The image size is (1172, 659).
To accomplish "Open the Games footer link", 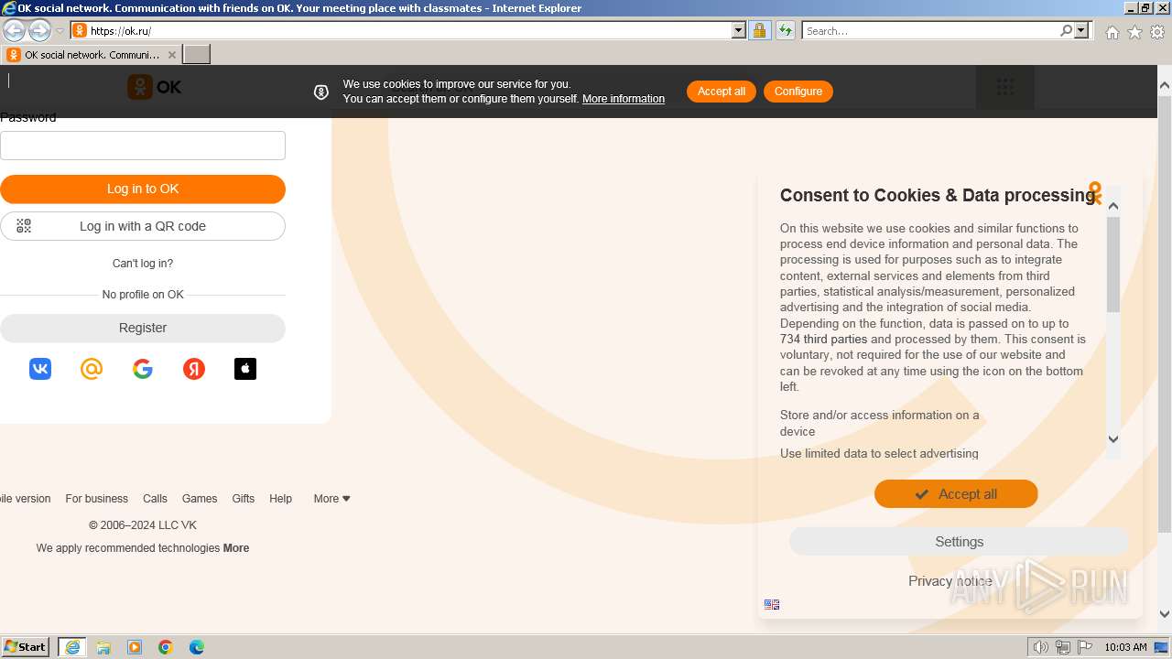I will pos(200,499).
